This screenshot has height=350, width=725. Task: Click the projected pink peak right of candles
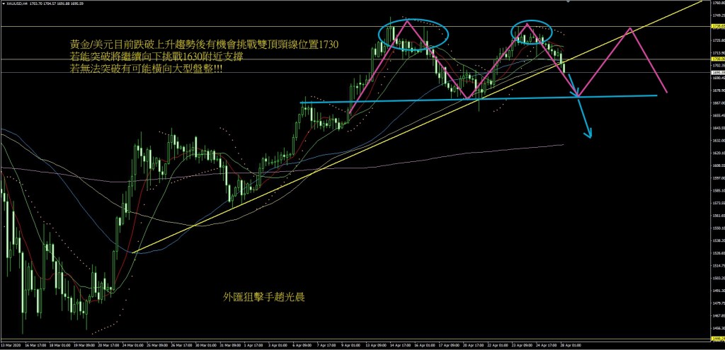point(628,29)
